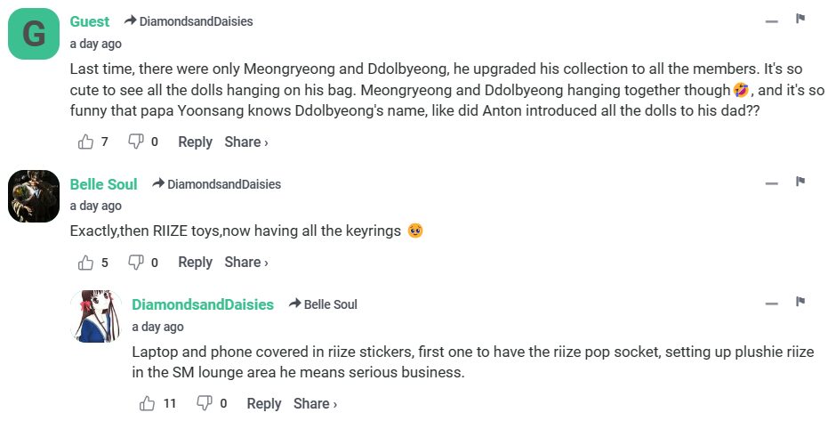This screenshot has width=836, height=421.
Task: Collapse the Guest comment thread
Action: point(772,20)
